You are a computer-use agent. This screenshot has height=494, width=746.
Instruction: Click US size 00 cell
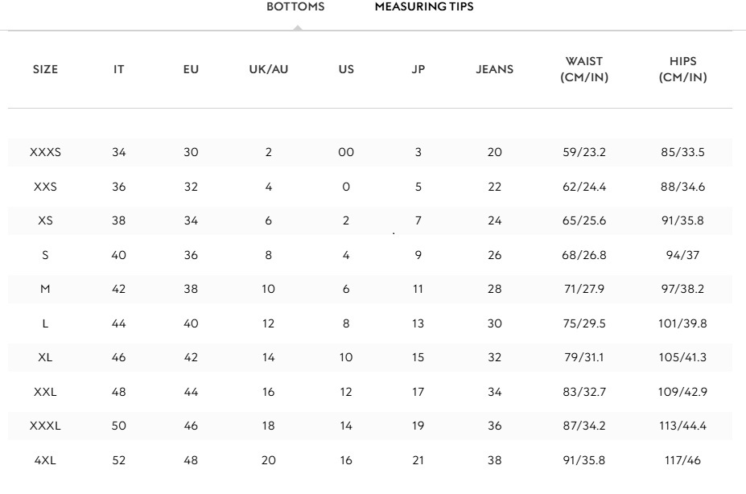click(x=345, y=153)
